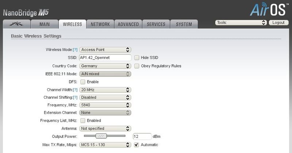Screen dimensions: 292x153
Task: Switch to the SERVICES tab
Action: click(156, 24)
